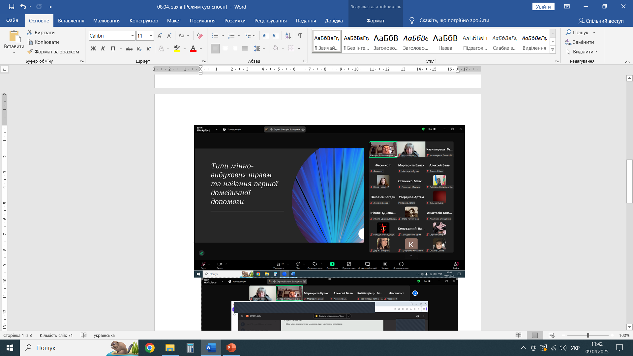633x356 pixels.
Task: Open the Вставлення ribbon tab
Action: [x=71, y=20]
